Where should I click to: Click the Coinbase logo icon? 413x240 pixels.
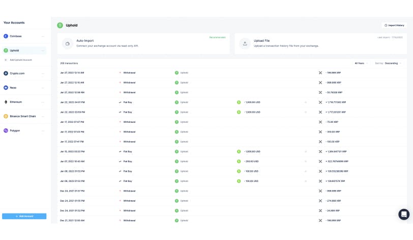tap(6, 36)
